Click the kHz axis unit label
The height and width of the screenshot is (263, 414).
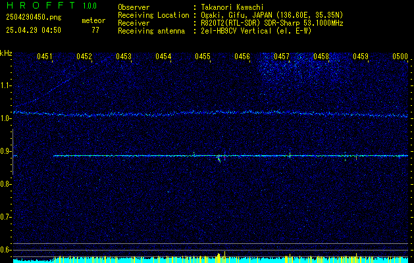6,53
